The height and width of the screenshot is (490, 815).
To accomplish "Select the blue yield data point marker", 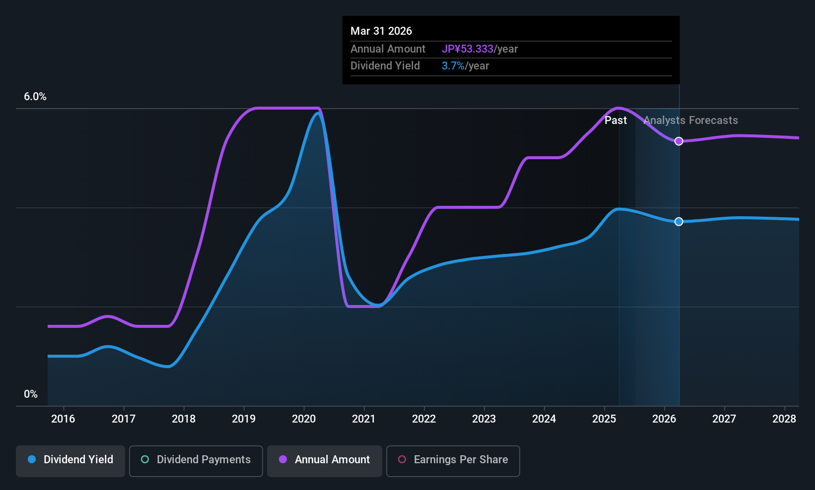I will click(x=679, y=222).
